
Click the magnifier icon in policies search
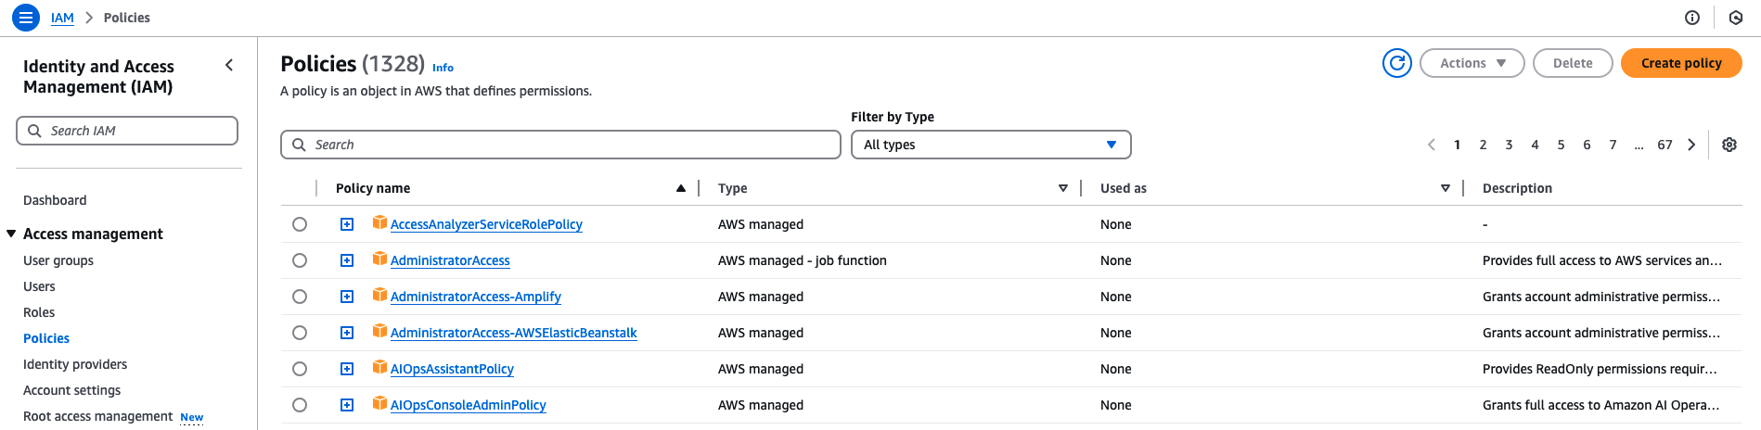coord(299,145)
